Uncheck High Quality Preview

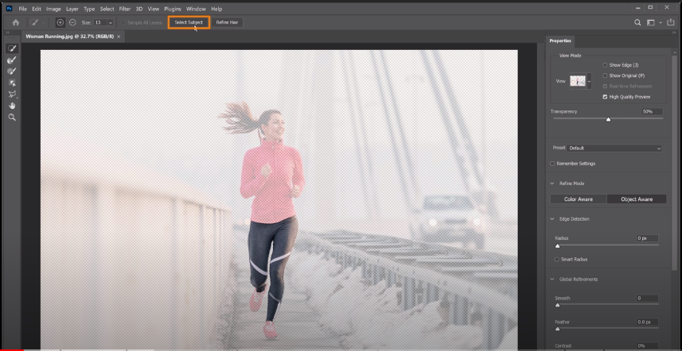(x=606, y=96)
